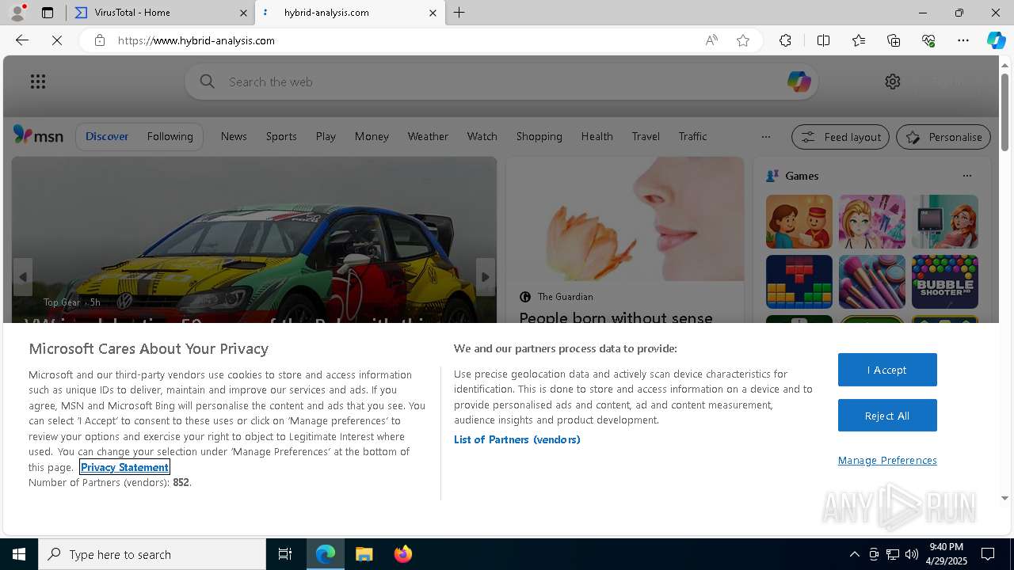
Task: Switch to the VirusTotal - Home tab
Action: click(x=161, y=13)
